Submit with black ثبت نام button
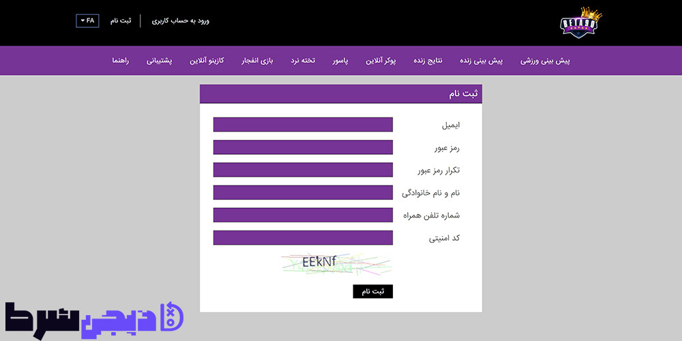 pyautogui.click(x=373, y=291)
